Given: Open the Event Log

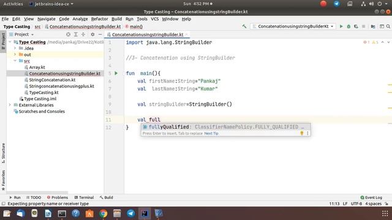Looking at the screenshot, I should pyautogui.click(x=371, y=197).
